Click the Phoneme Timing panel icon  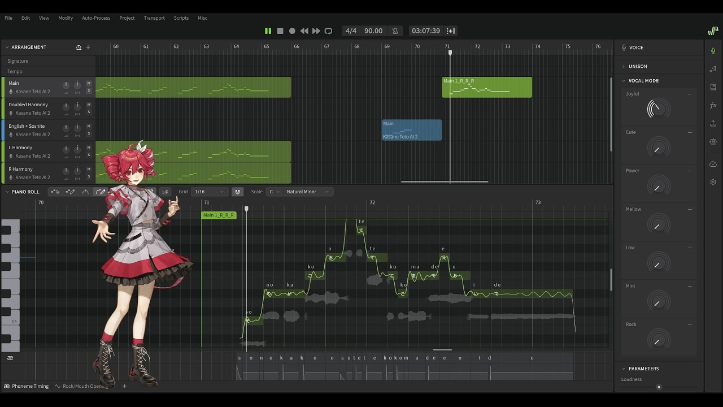(x=7, y=386)
